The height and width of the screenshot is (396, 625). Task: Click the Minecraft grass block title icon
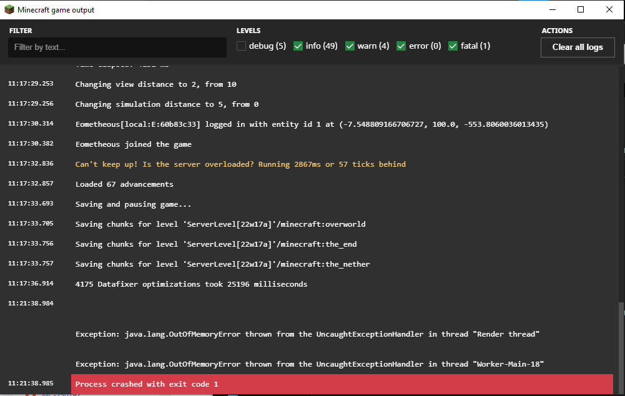[9, 10]
